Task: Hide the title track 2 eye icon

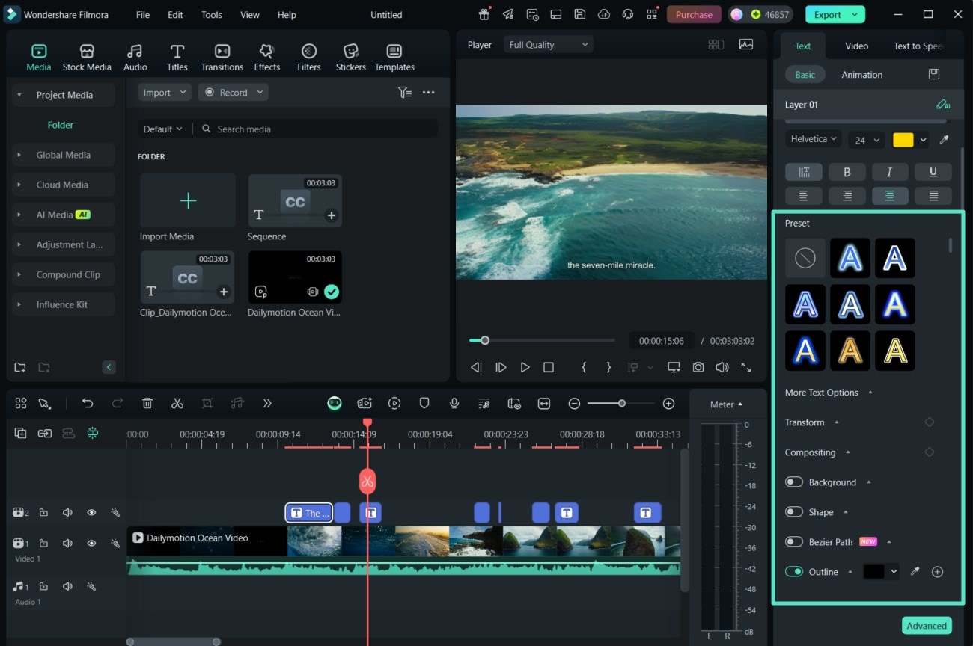Action: 91,512
